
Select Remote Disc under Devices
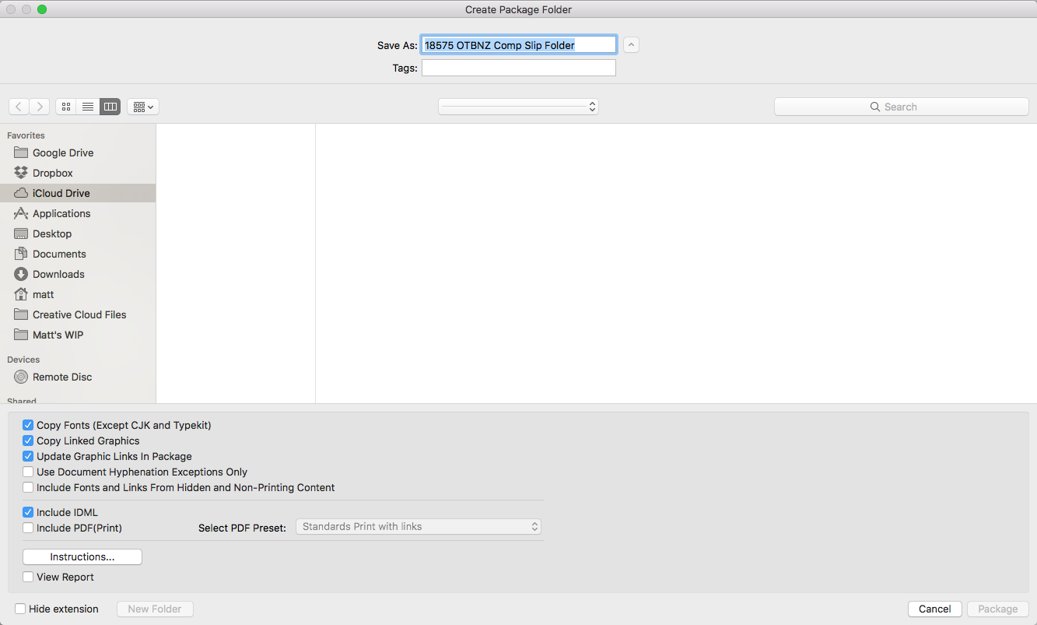point(78,377)
